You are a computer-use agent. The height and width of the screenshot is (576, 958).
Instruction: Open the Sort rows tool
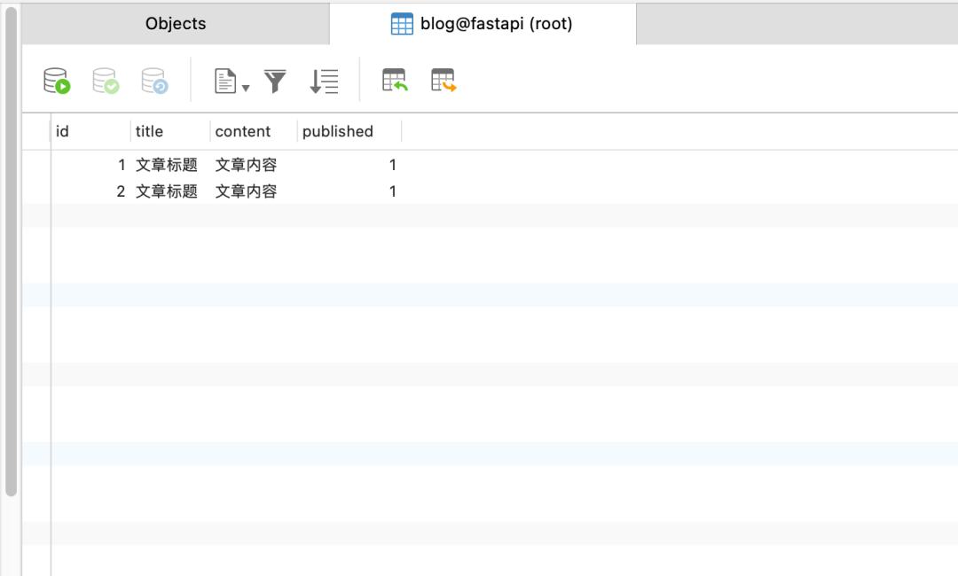pyautogui.click(x=324, y=82)
